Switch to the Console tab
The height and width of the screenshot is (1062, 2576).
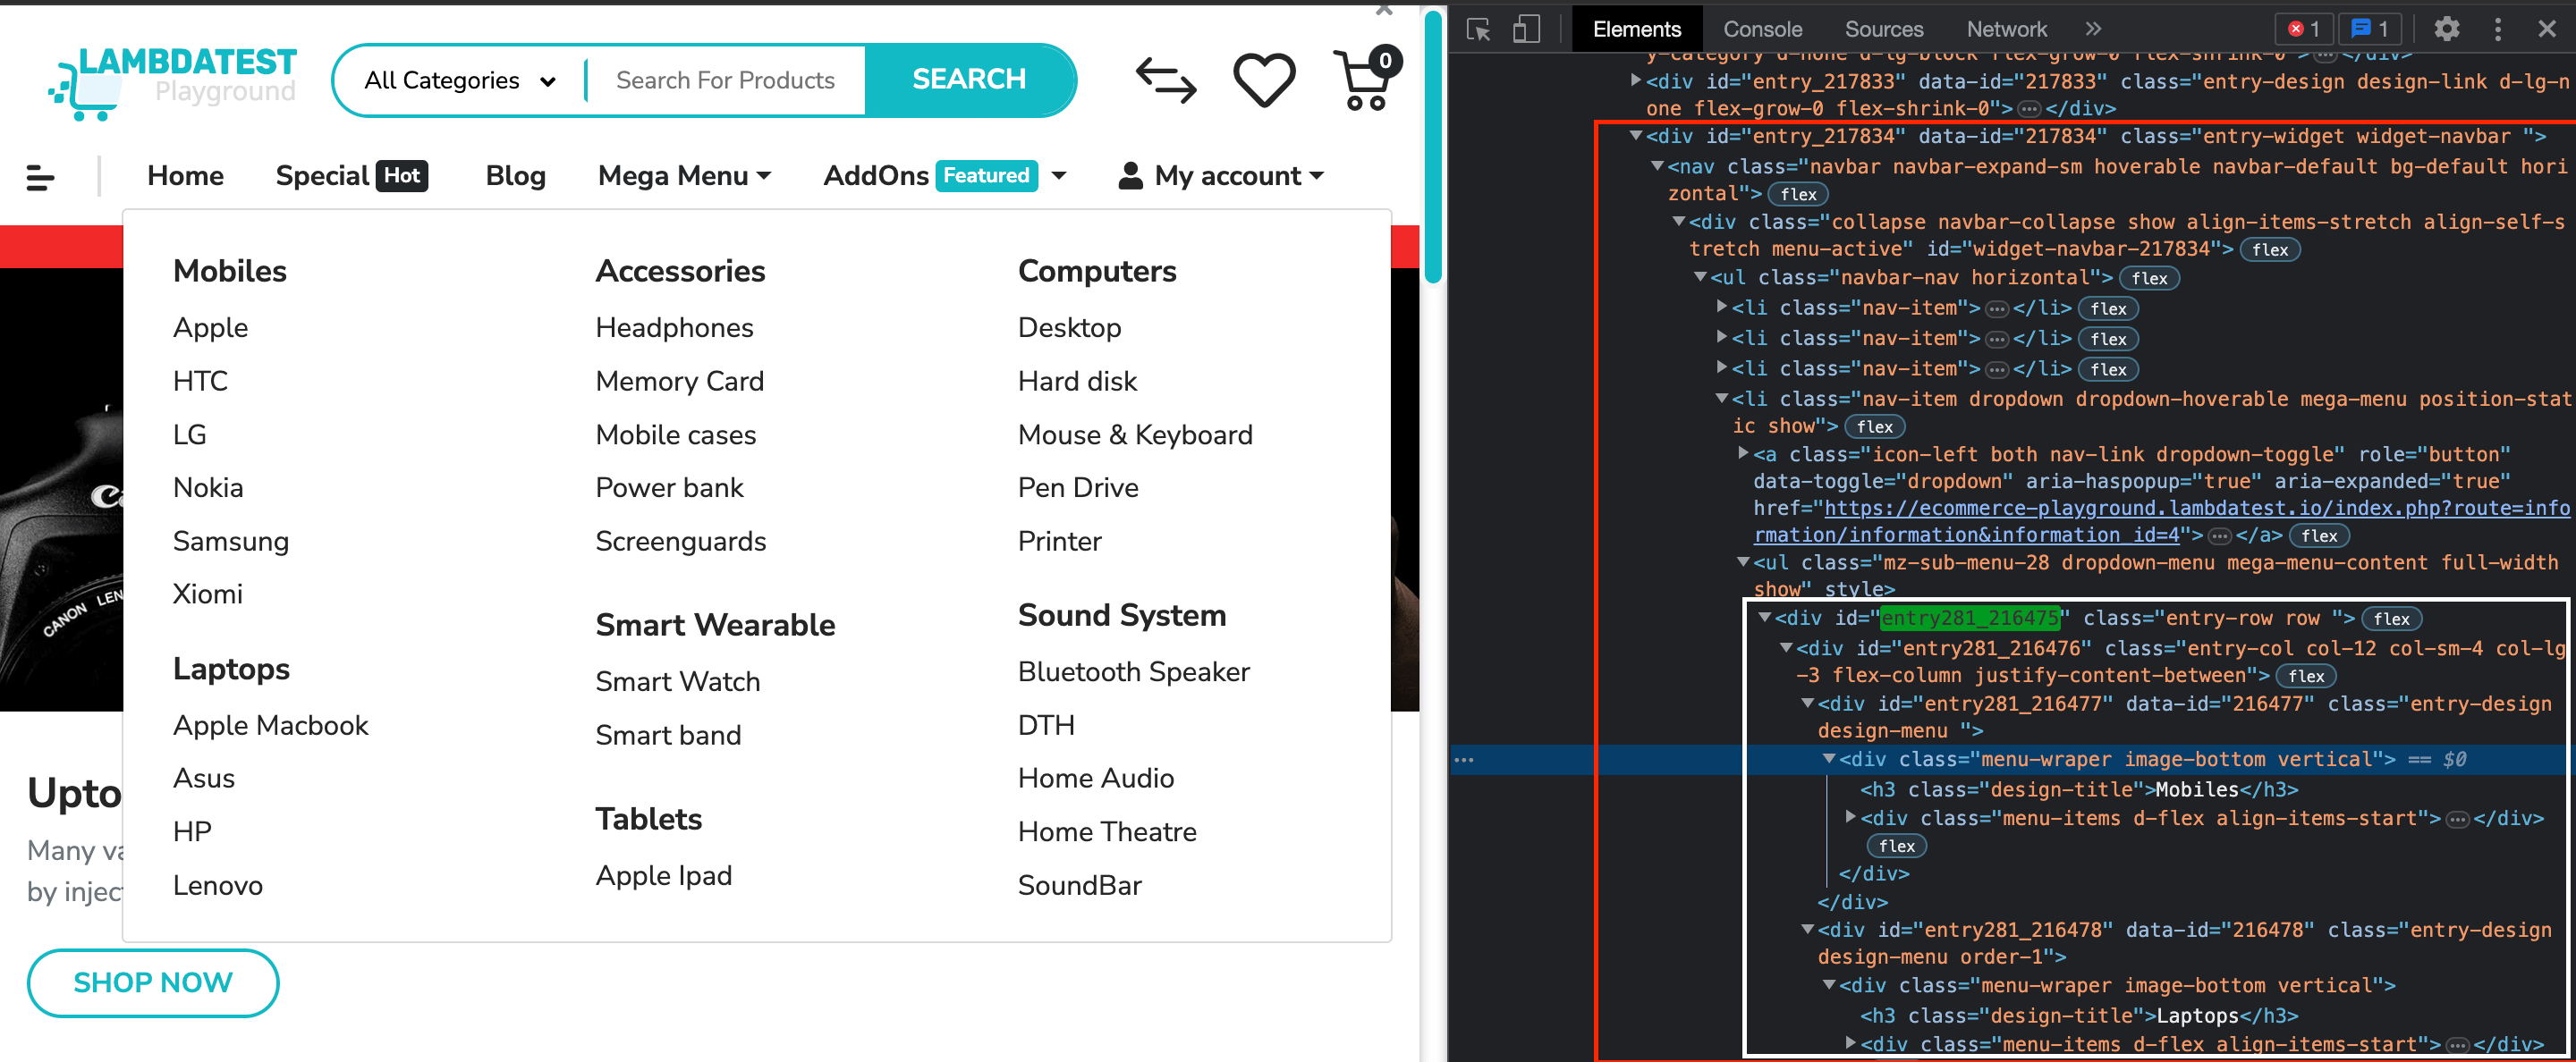1762,29
